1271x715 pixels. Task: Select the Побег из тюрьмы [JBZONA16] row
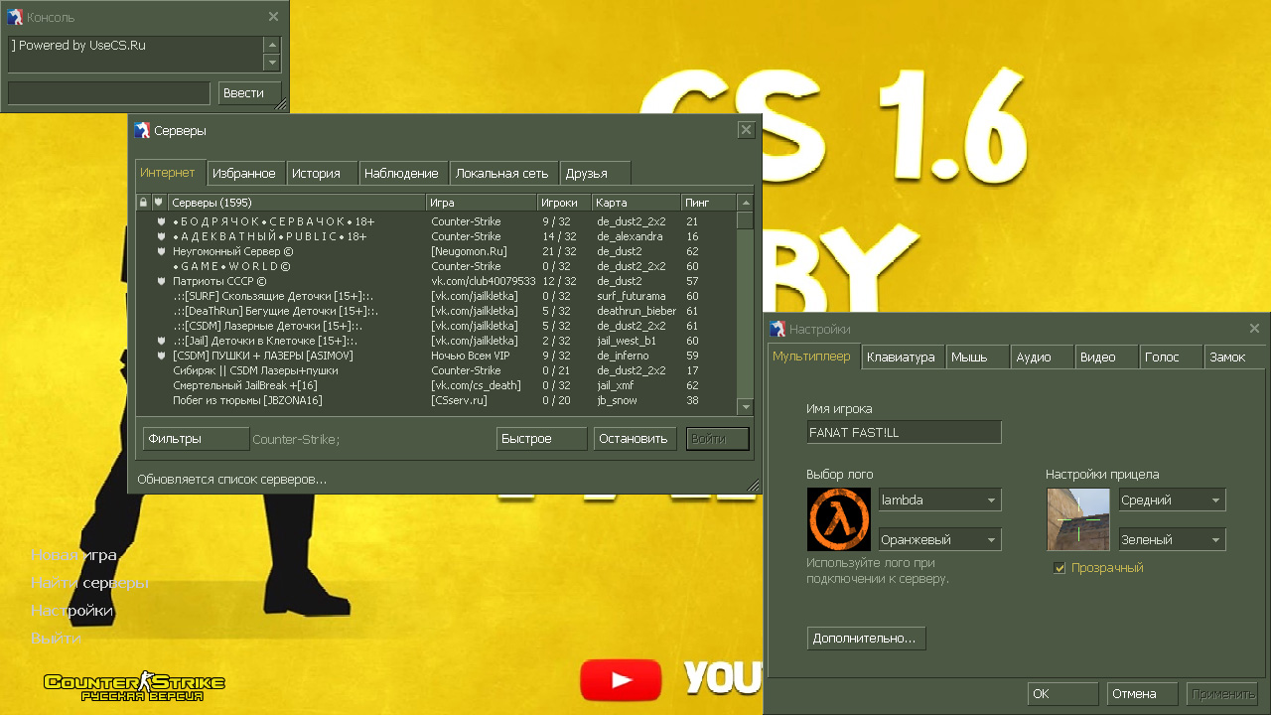coord(437,400)
